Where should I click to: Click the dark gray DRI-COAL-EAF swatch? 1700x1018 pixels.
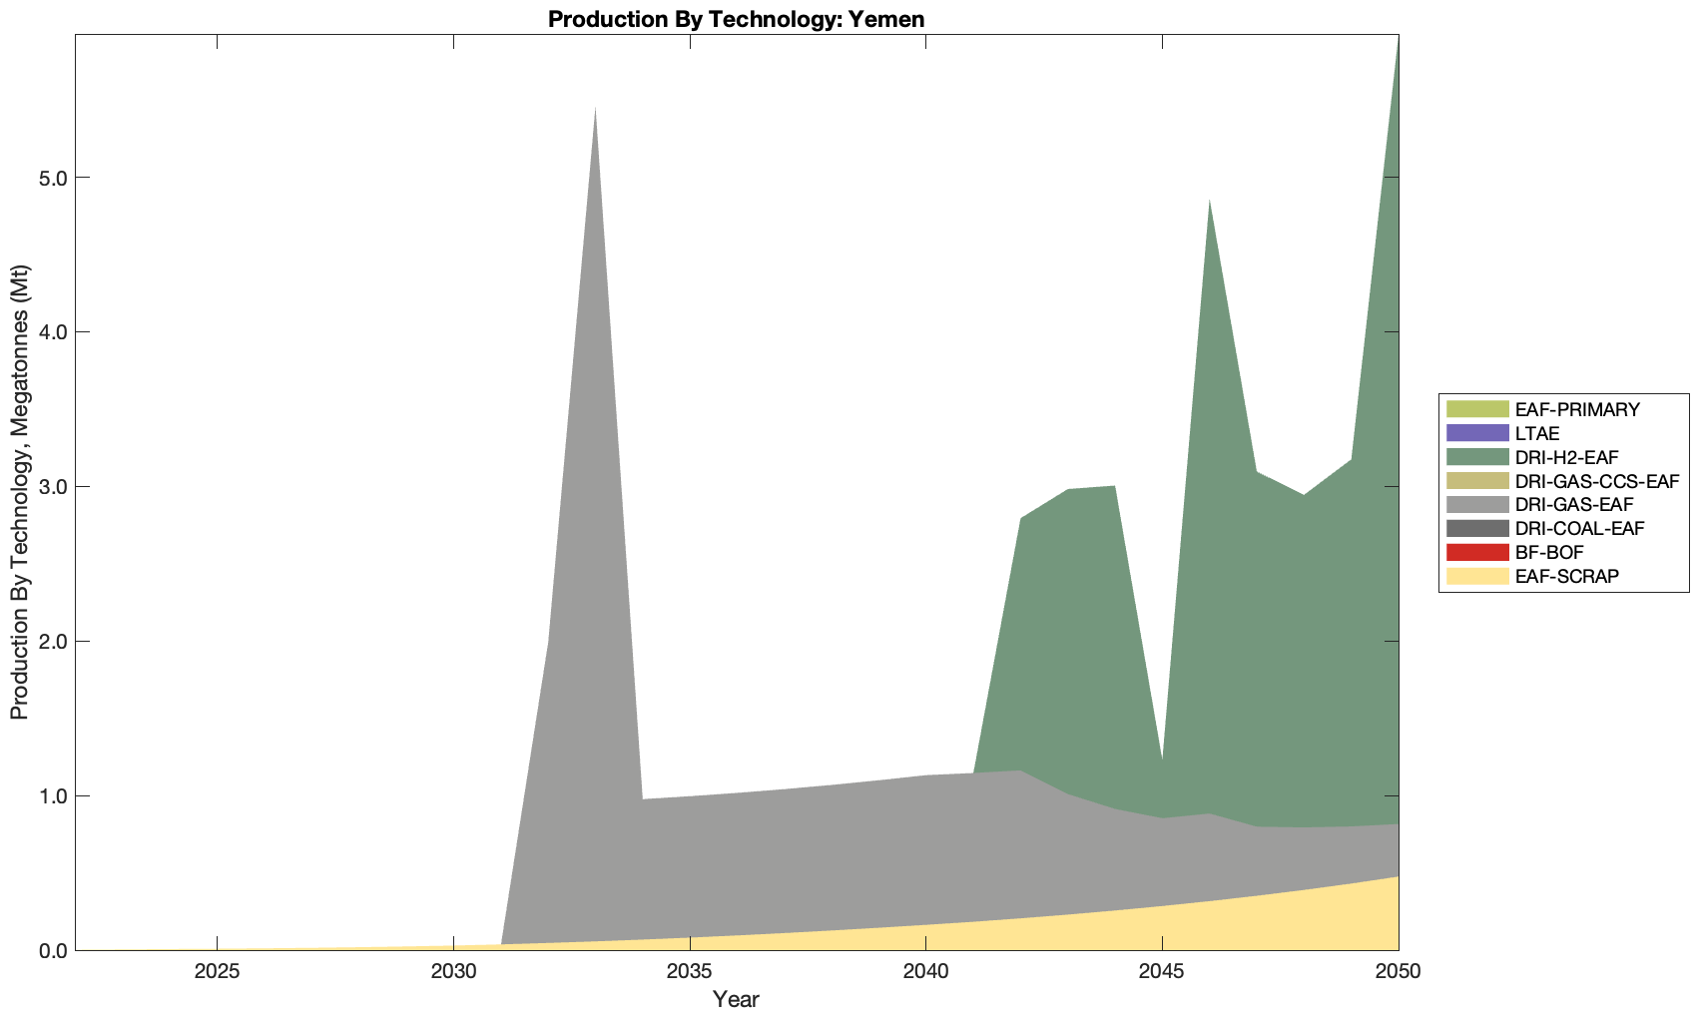(x=1476, y=528)
